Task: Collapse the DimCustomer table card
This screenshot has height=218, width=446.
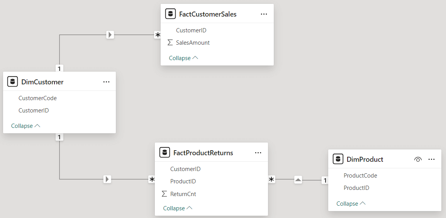Action: click(25, 126)
